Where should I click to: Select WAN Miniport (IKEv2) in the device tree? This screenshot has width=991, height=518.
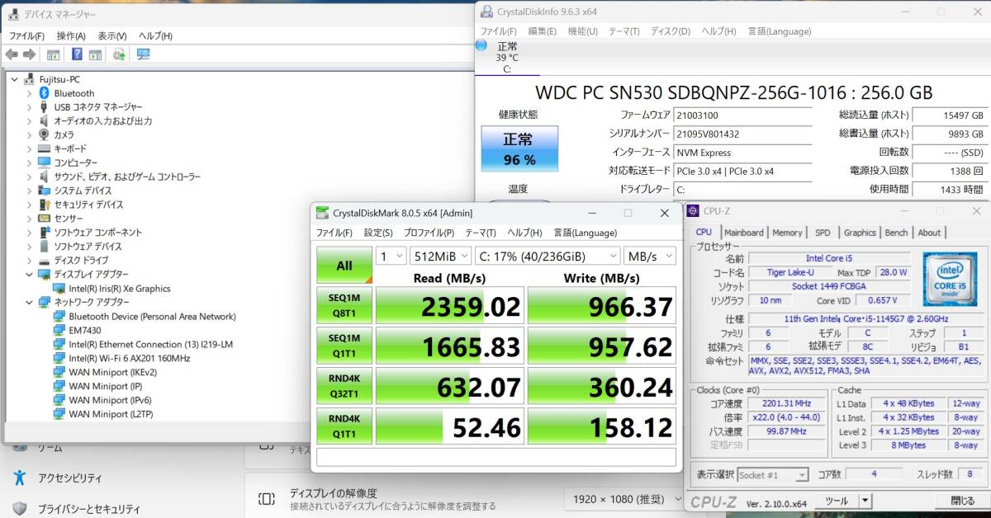click(113, 372)
